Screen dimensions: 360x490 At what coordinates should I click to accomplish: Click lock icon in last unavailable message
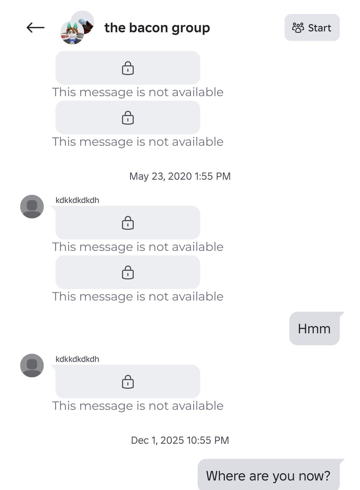(x=128, y=382)
